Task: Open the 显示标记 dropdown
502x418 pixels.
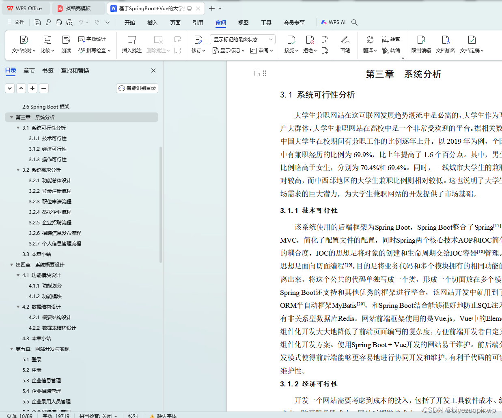Action: coord(228,51)
